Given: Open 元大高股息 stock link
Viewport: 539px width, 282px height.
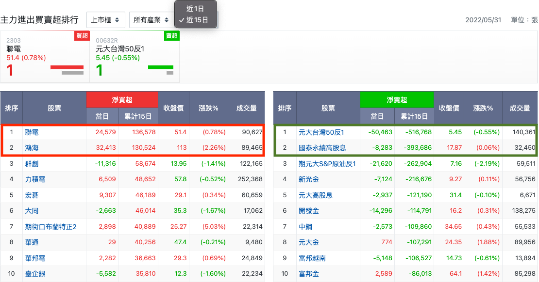Looking at the screenshot, I should [315, 195].
